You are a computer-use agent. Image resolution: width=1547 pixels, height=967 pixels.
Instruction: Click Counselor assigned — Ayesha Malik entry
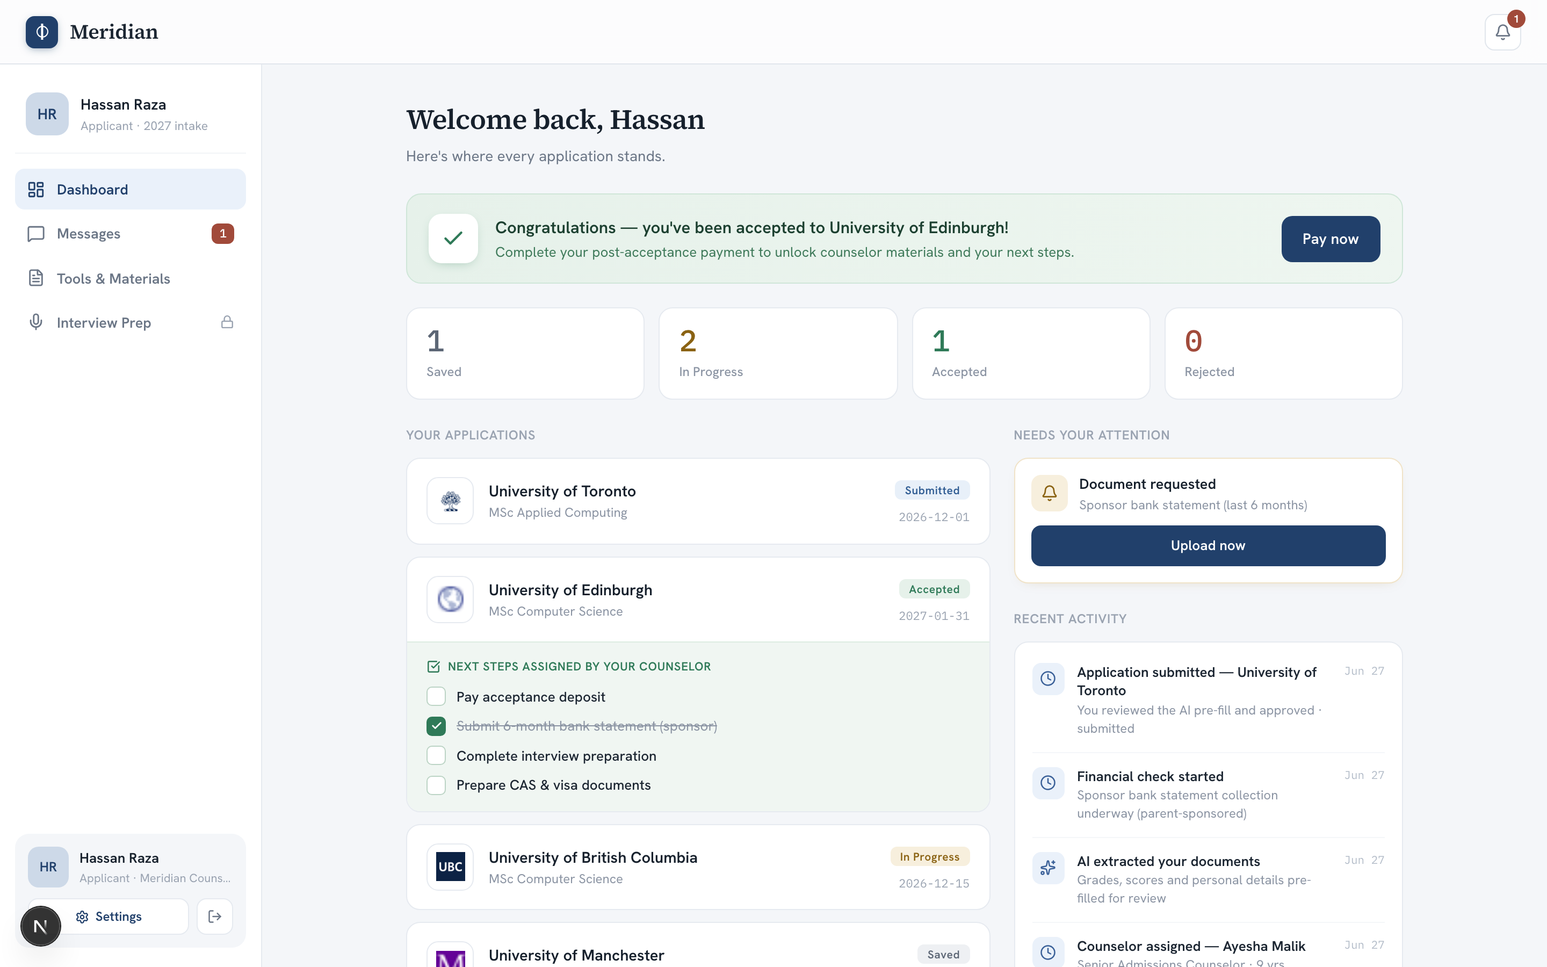(1208, 952)
